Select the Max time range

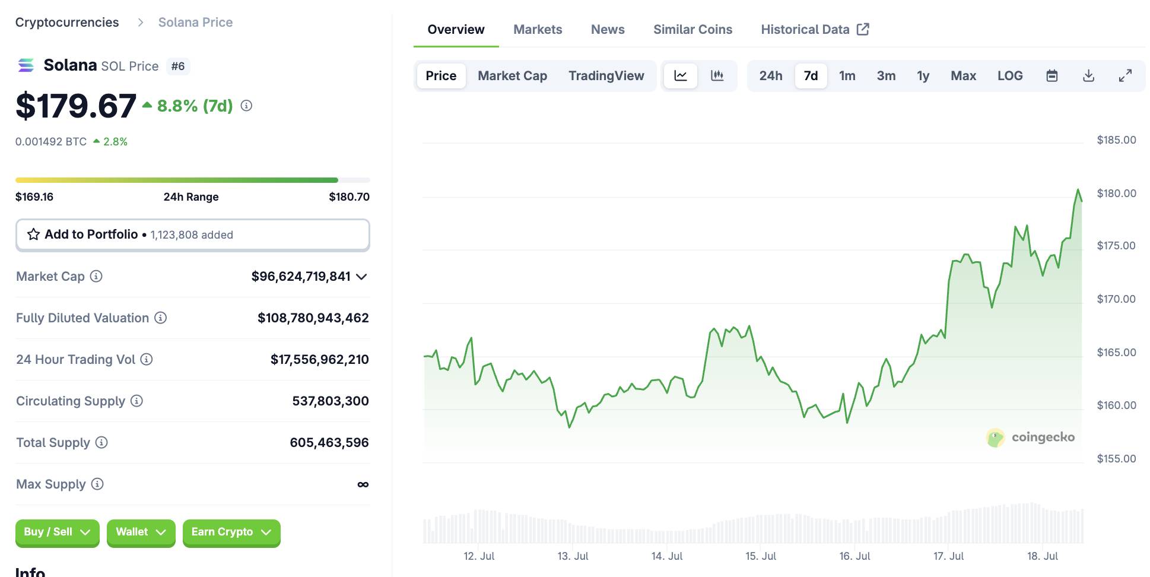pos(963,75)
